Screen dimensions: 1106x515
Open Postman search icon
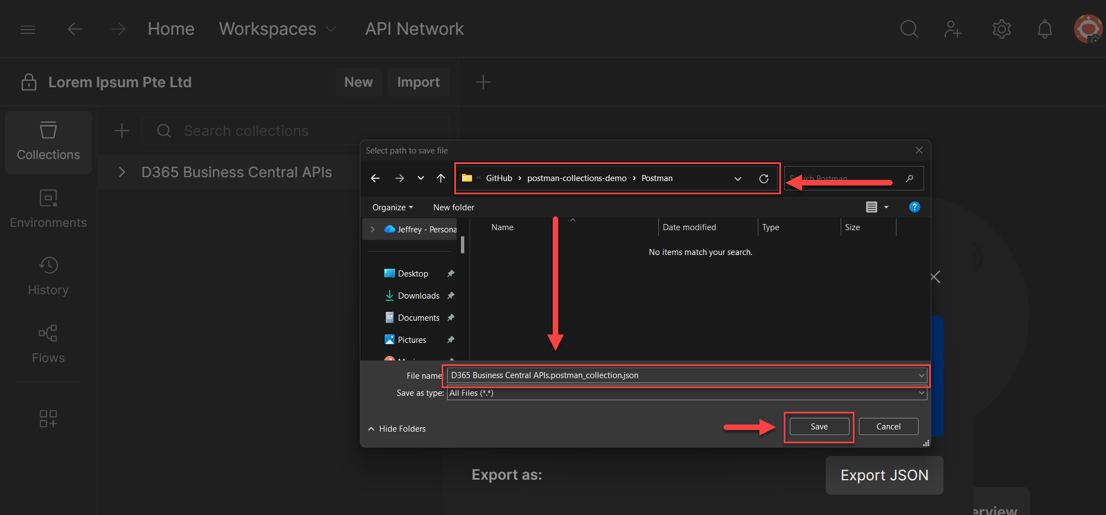909,29
